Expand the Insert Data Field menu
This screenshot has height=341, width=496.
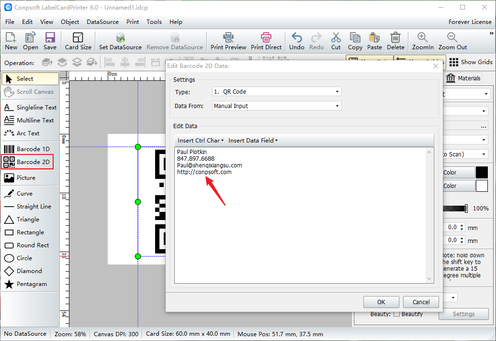click(x=253, y=140)
